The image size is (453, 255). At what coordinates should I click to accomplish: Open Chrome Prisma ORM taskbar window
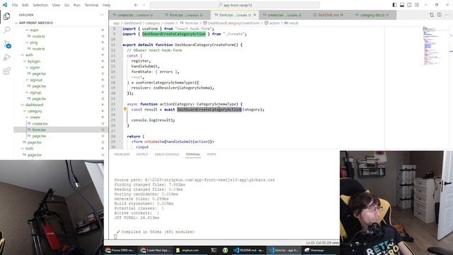click(120, 250)
